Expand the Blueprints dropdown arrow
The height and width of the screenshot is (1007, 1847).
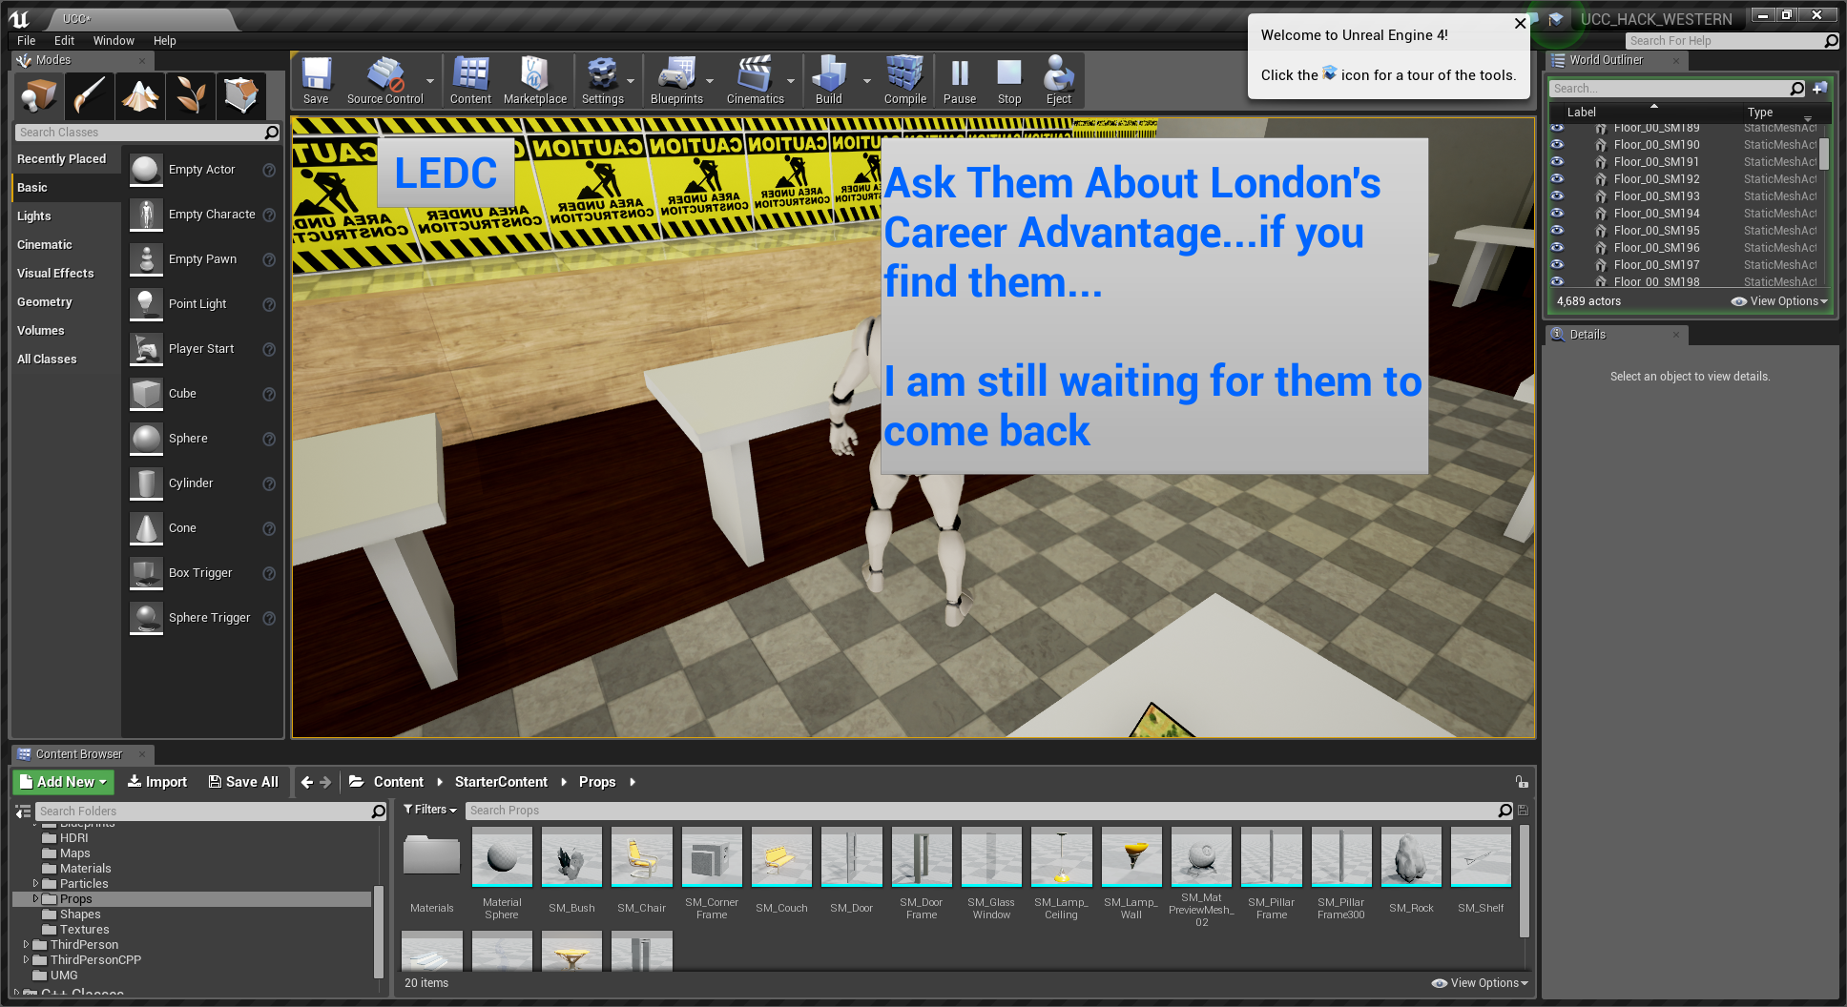point(710,81)
